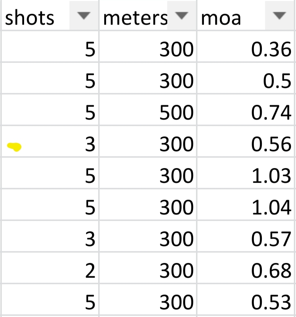This screenshot has height=317, width=296.
Task: Select the moa cell 1.04
Action: [x=245, y=205]
